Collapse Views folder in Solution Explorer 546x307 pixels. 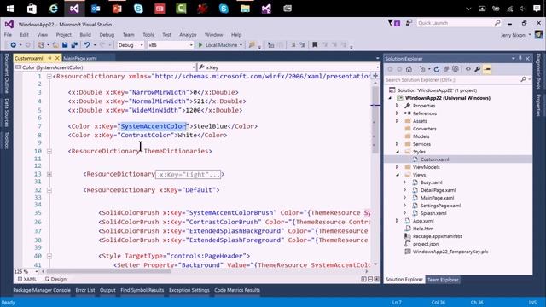click(x=398, y=175)
